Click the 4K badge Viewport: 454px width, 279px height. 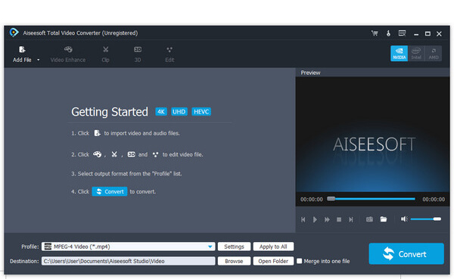click(161, 112)
